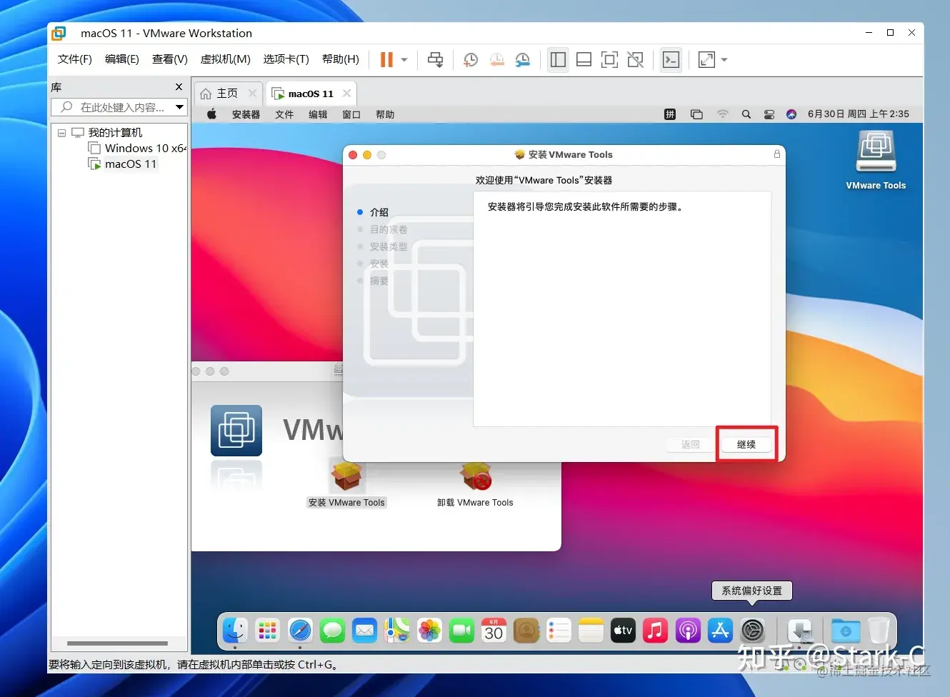Open Spotlight search in the macOS menu bar
950x697 pixels.
(746, 114)
